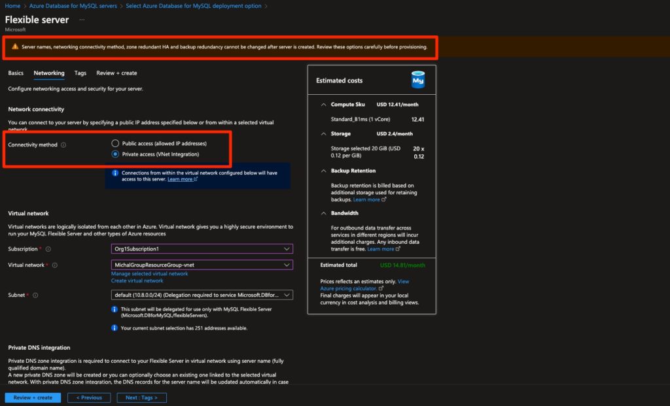The height and width of the screenshot is (406, 670).
Task: Open Learn more link under Backup Retention
Action: 369,199
